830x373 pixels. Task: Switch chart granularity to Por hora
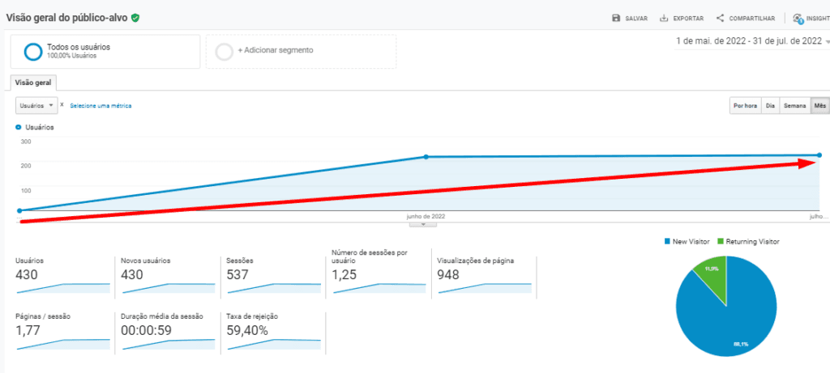[745, 106]
